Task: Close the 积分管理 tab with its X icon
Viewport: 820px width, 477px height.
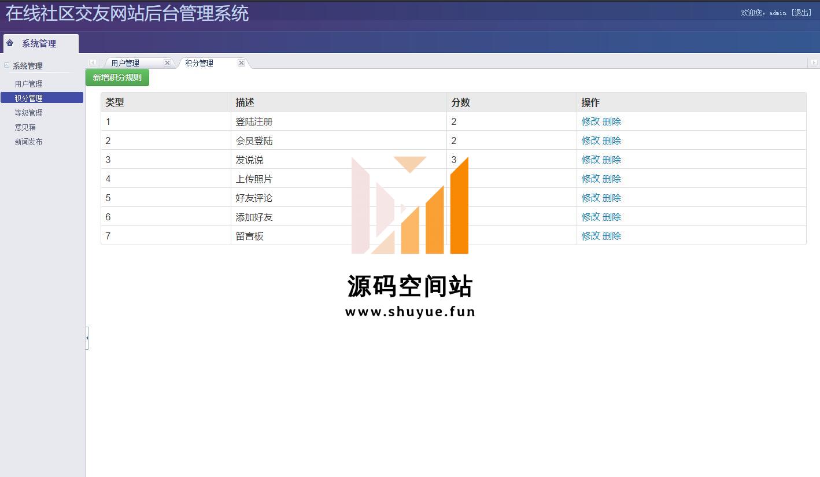Action: point(241,63)
